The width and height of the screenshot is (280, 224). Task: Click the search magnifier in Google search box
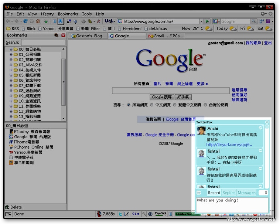click(x=253, y=21)
